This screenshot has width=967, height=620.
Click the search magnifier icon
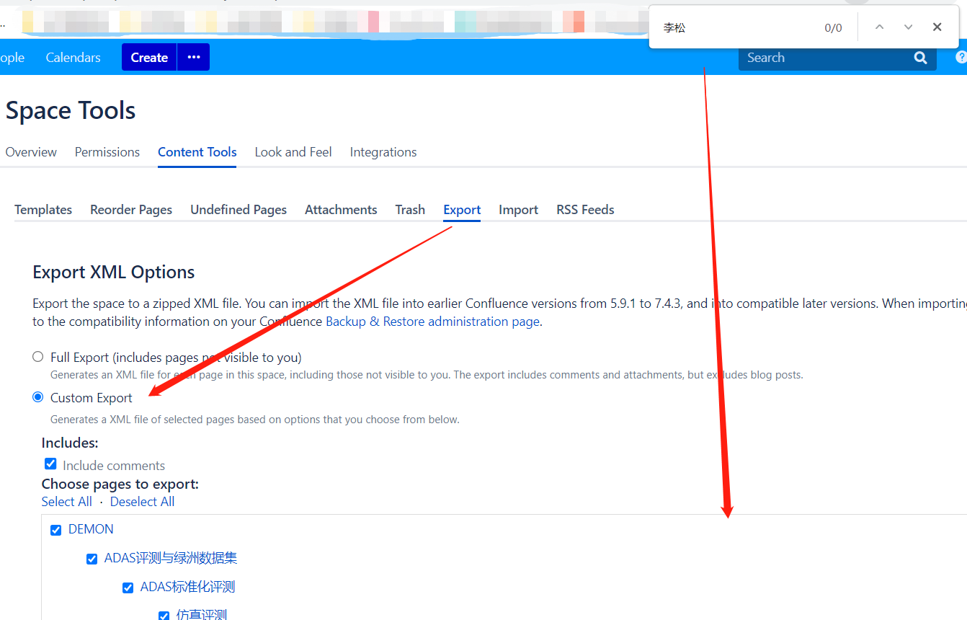click(920, 58)
